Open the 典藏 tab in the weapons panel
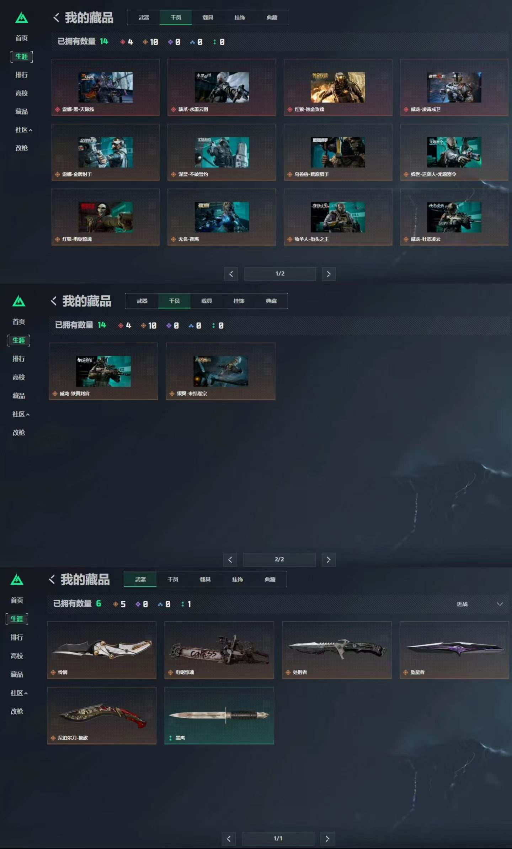This screenshot has width=512, height=849. (x=270, y=580)
